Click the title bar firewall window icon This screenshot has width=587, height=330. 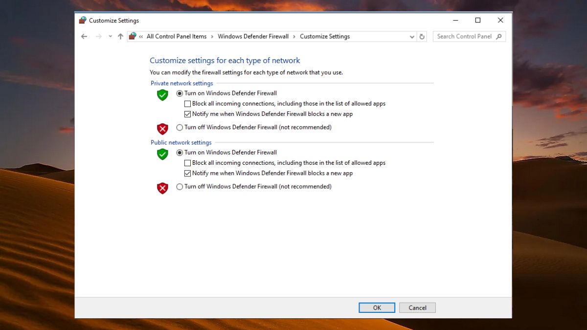click(83, 20)
